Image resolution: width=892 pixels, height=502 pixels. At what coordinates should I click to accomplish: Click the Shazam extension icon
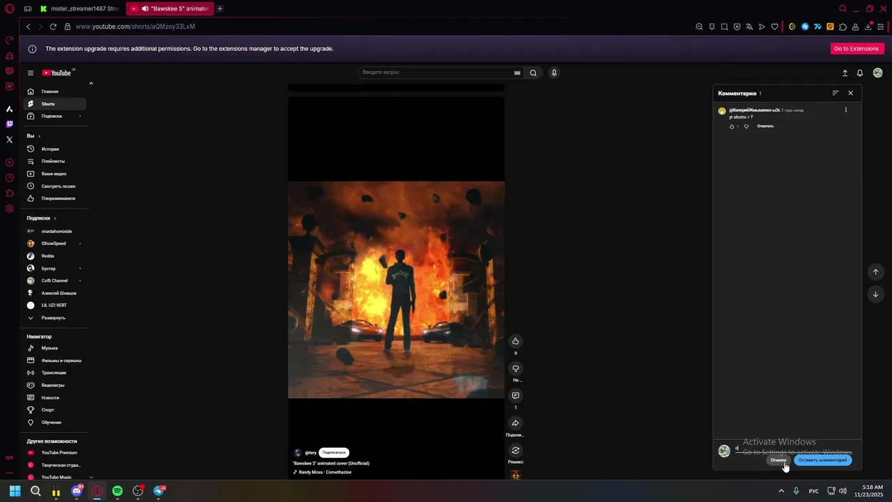(805, 26)
